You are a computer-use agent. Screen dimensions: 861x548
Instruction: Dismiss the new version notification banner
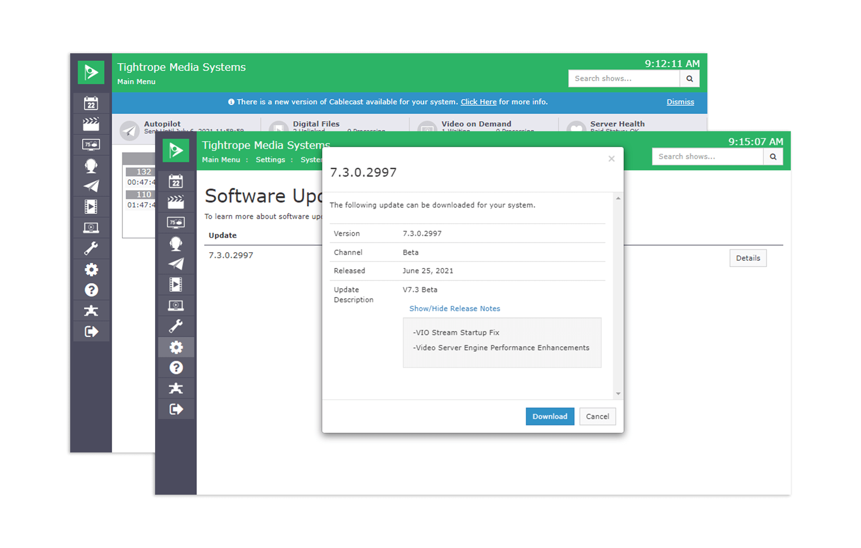click(680, 102)
